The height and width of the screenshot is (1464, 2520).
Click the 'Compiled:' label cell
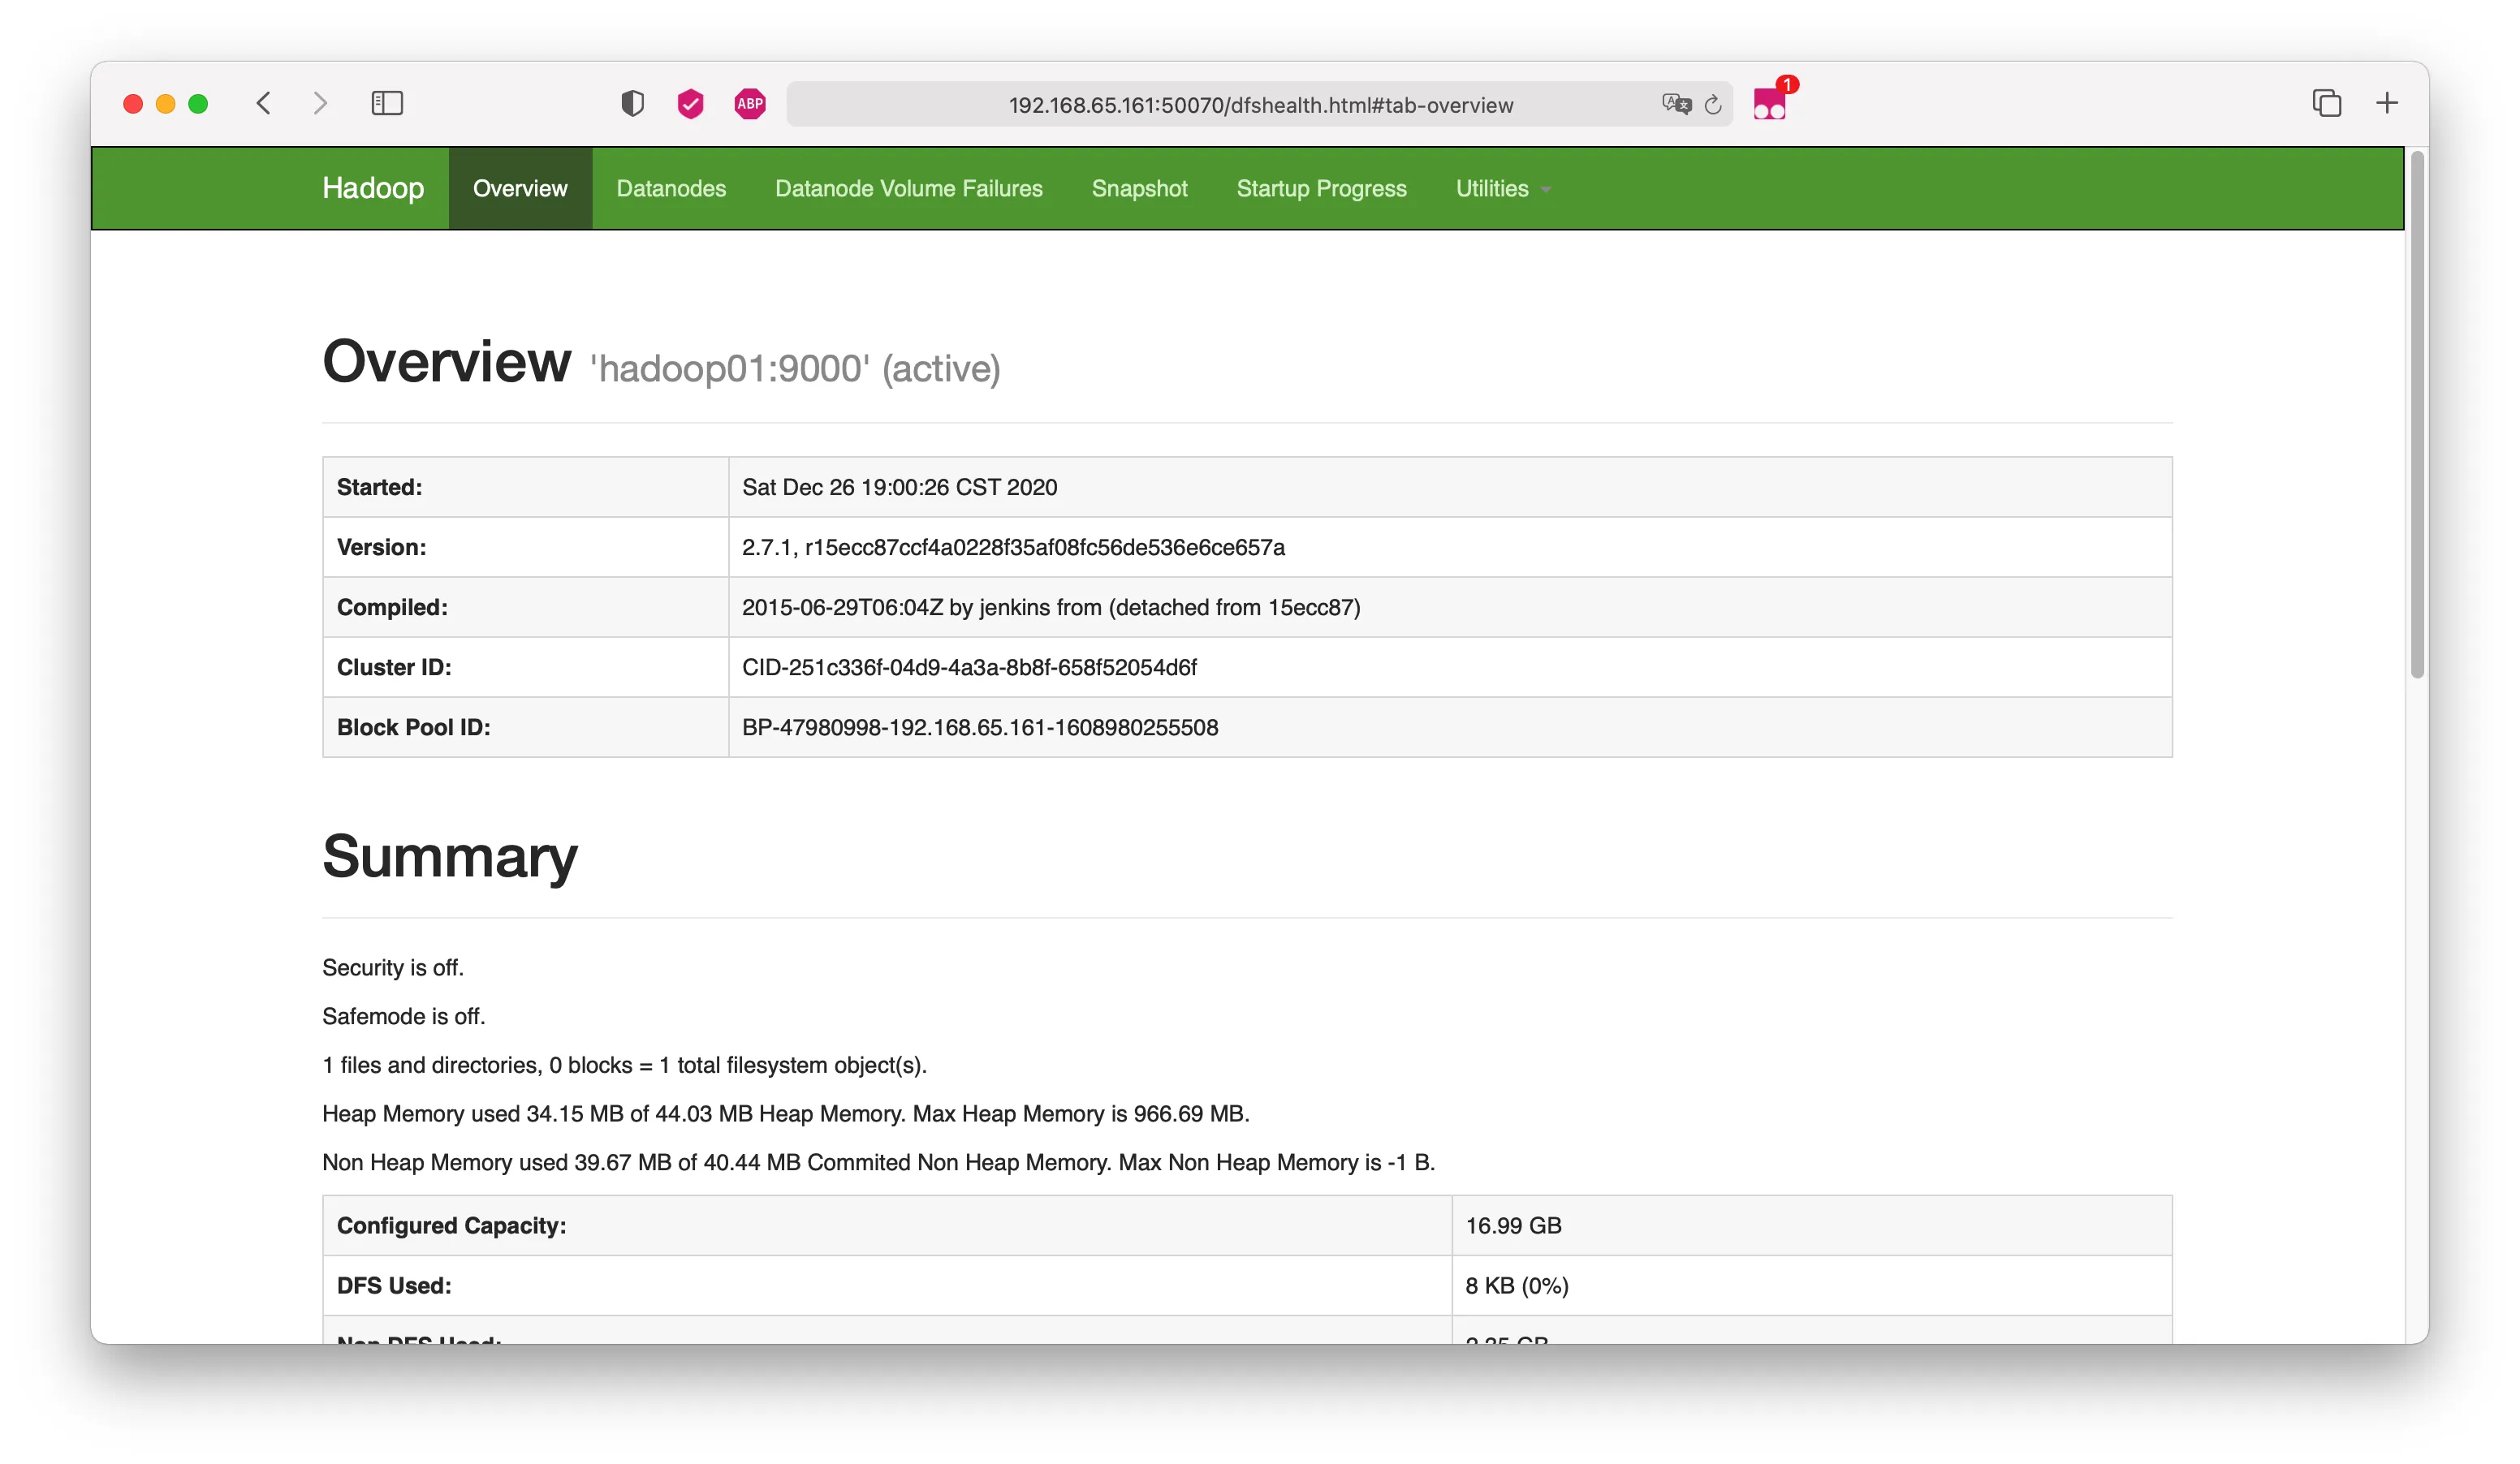coord(525,606)
